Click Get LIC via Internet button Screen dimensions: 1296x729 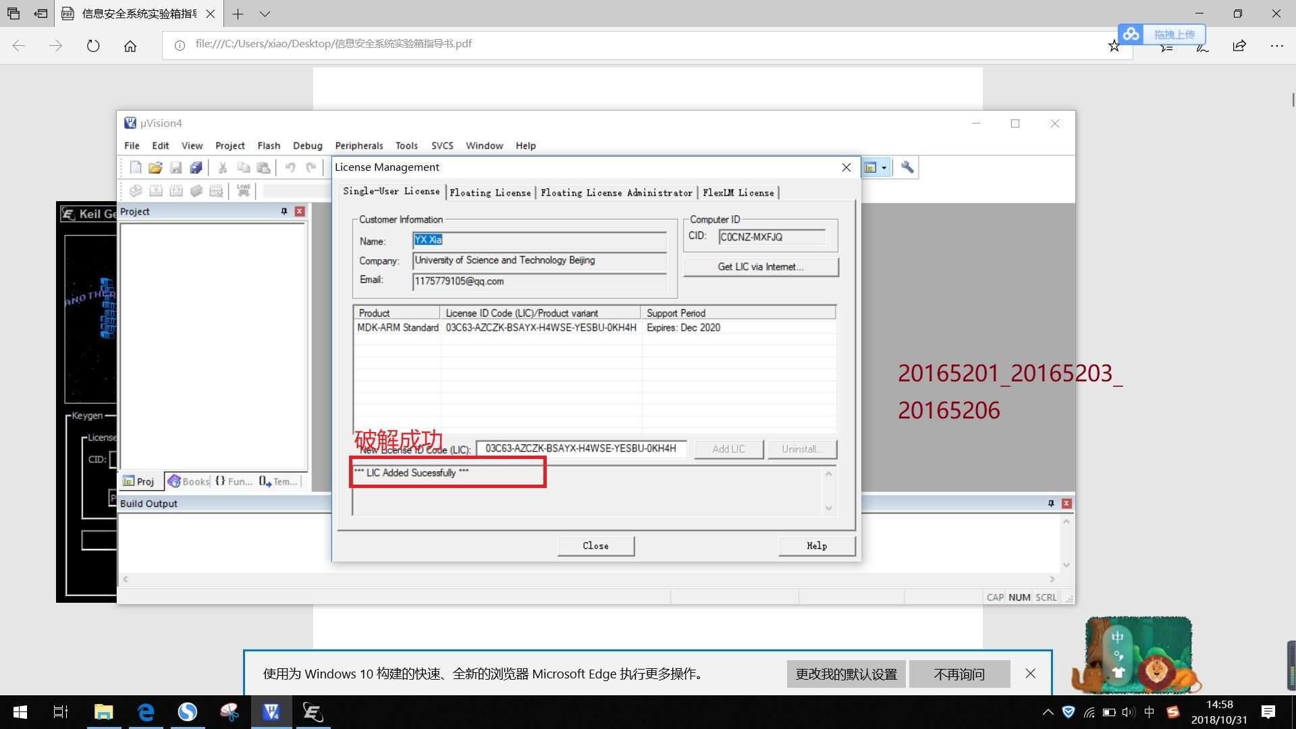click(761, 267)
